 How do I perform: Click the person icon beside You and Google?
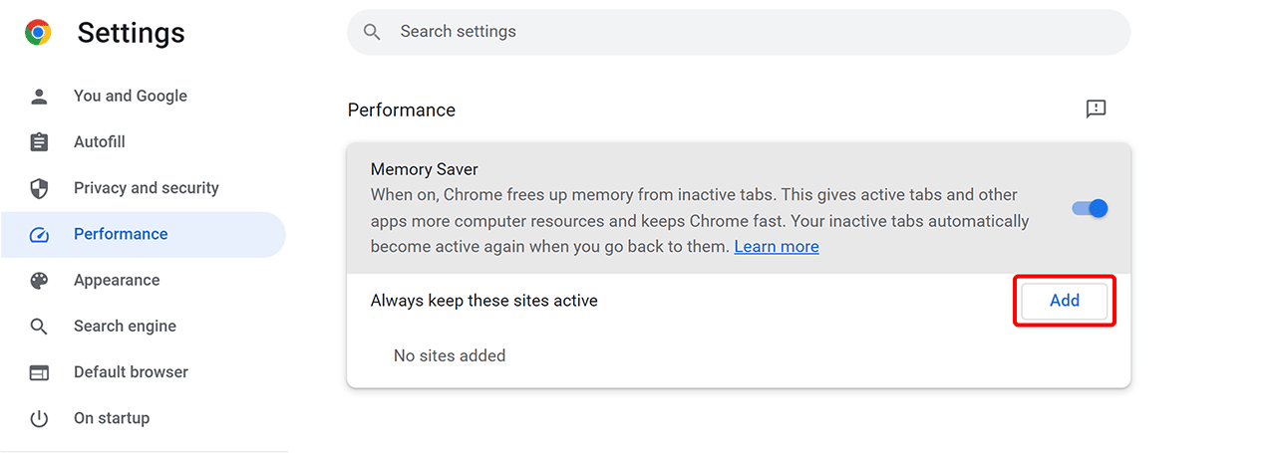[39, 97]
